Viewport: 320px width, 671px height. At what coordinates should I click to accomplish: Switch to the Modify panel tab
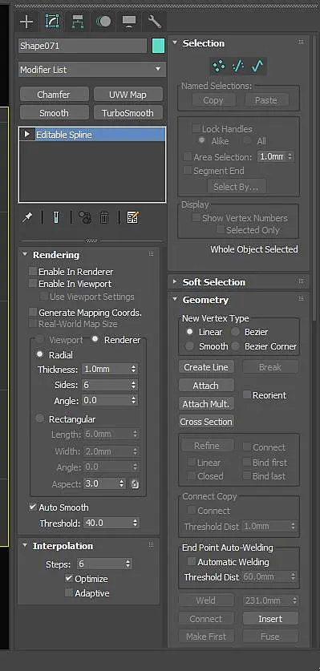(52, 22)
